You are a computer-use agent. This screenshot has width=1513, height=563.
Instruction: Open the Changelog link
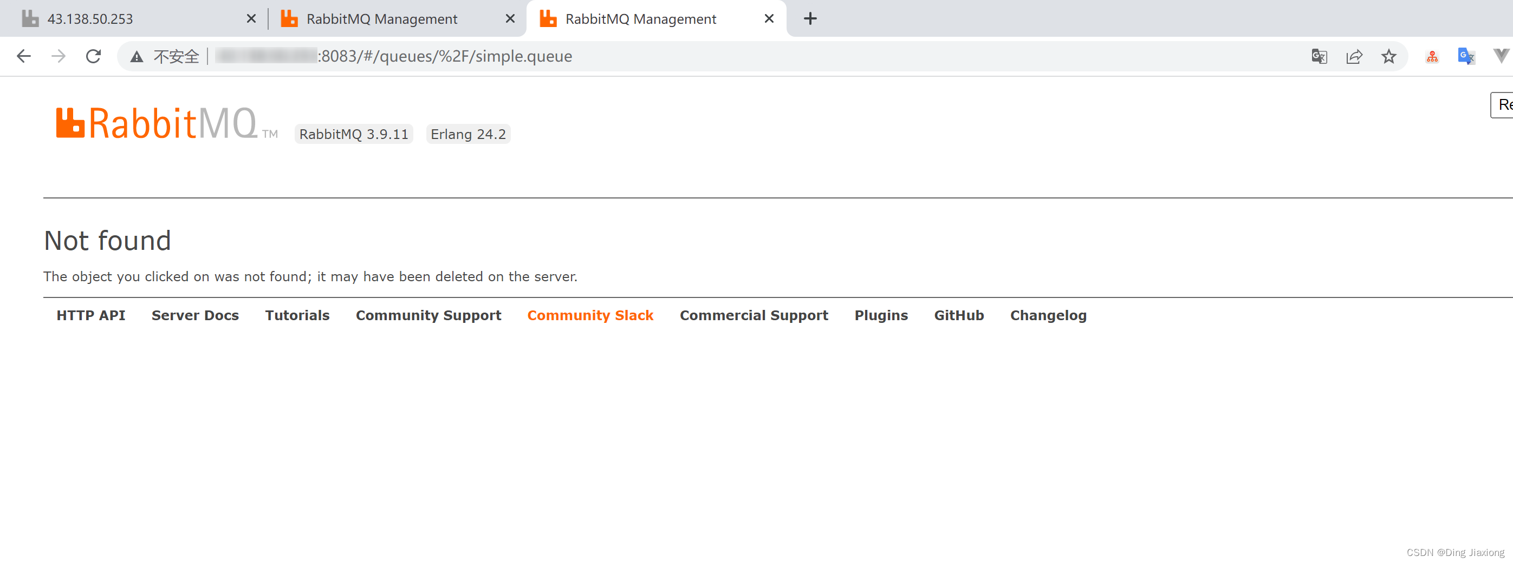pos(1048,315)
